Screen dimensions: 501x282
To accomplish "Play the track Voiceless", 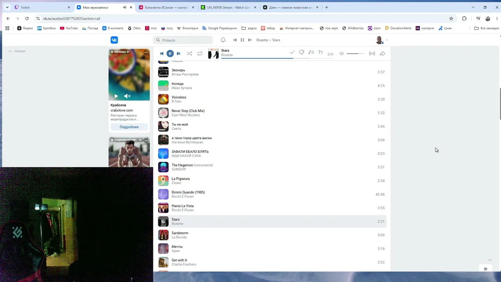I will click(x=272, y=99).
